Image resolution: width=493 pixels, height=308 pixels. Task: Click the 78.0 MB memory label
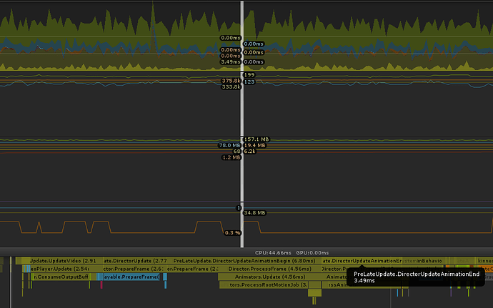tap(229, 145)
